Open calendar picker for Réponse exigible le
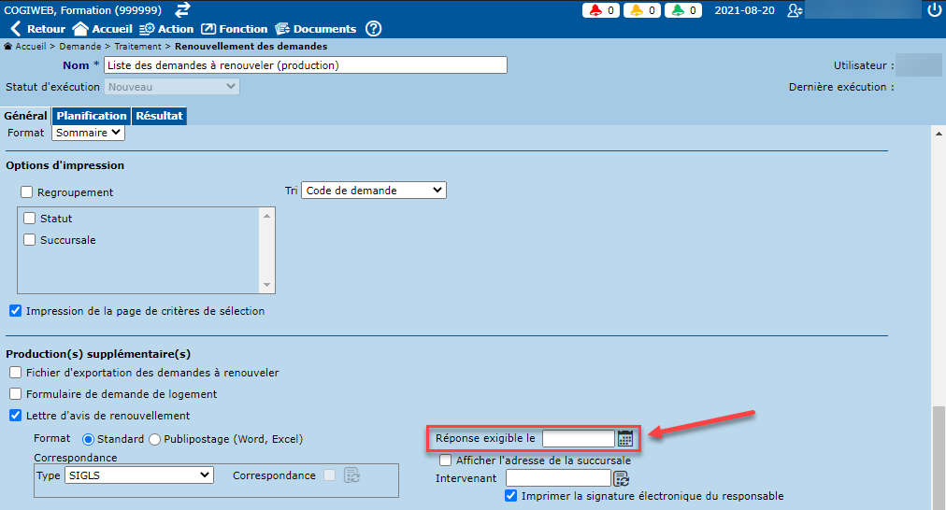The height and width of the screenshot is (510, 946). [625, 438]
